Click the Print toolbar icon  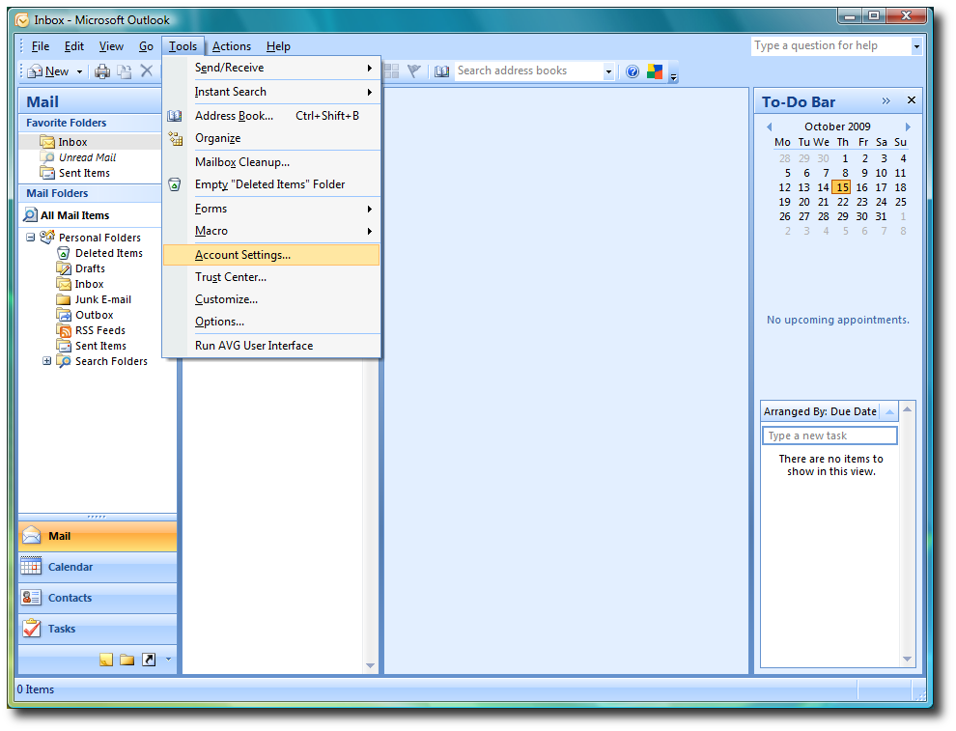(102, 71)
